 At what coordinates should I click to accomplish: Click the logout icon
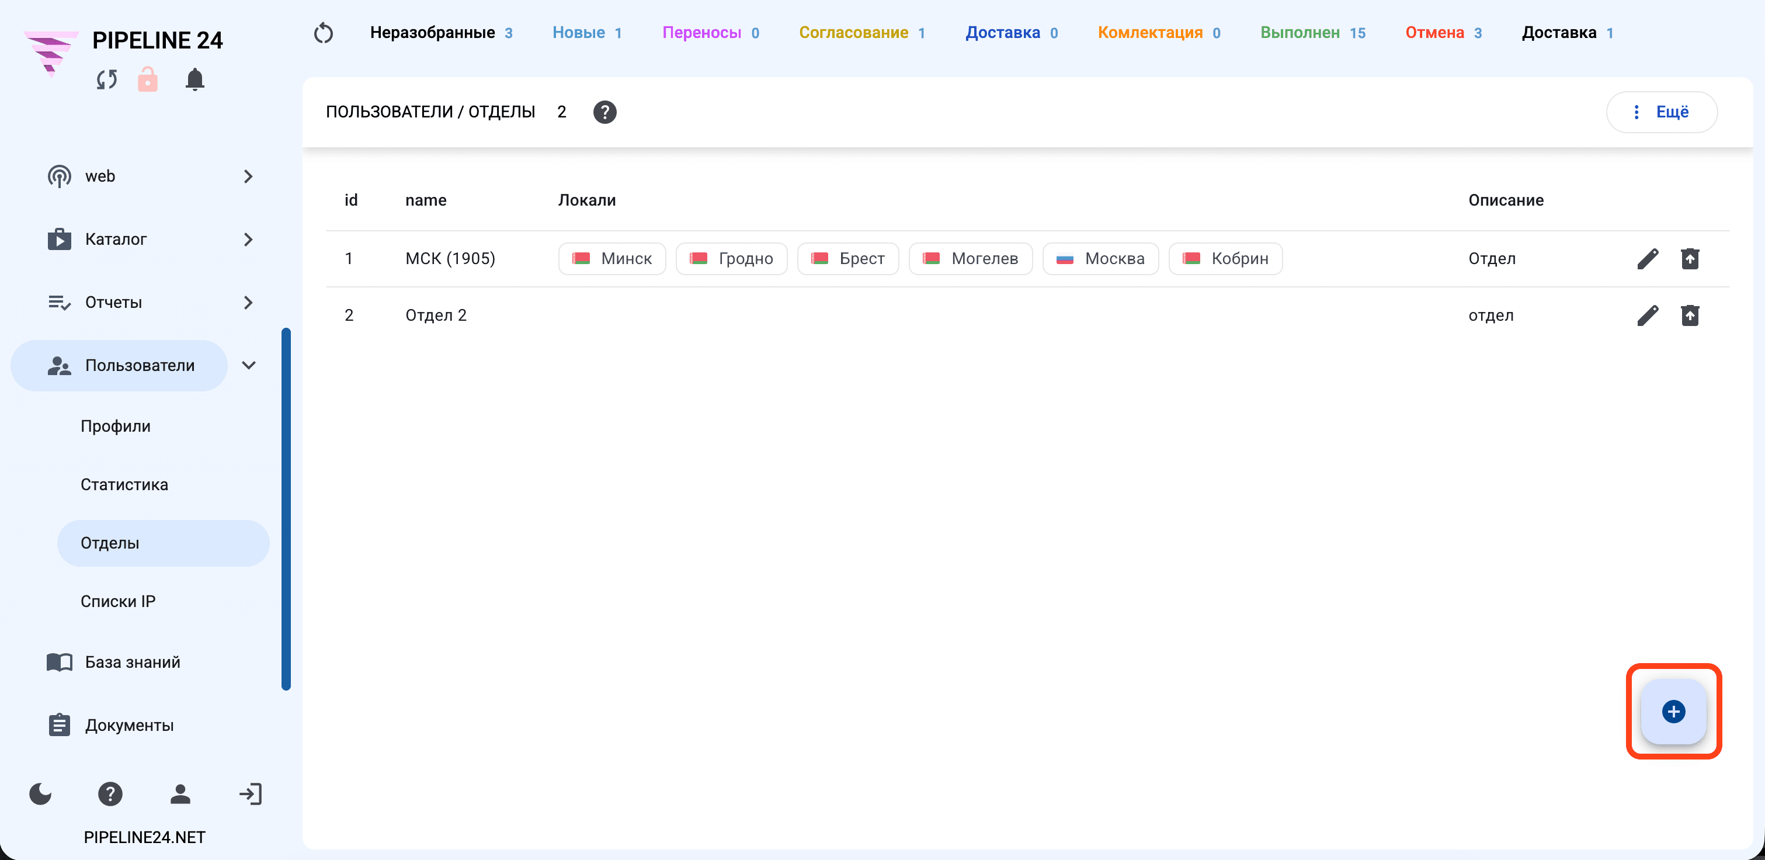[250, 794]
